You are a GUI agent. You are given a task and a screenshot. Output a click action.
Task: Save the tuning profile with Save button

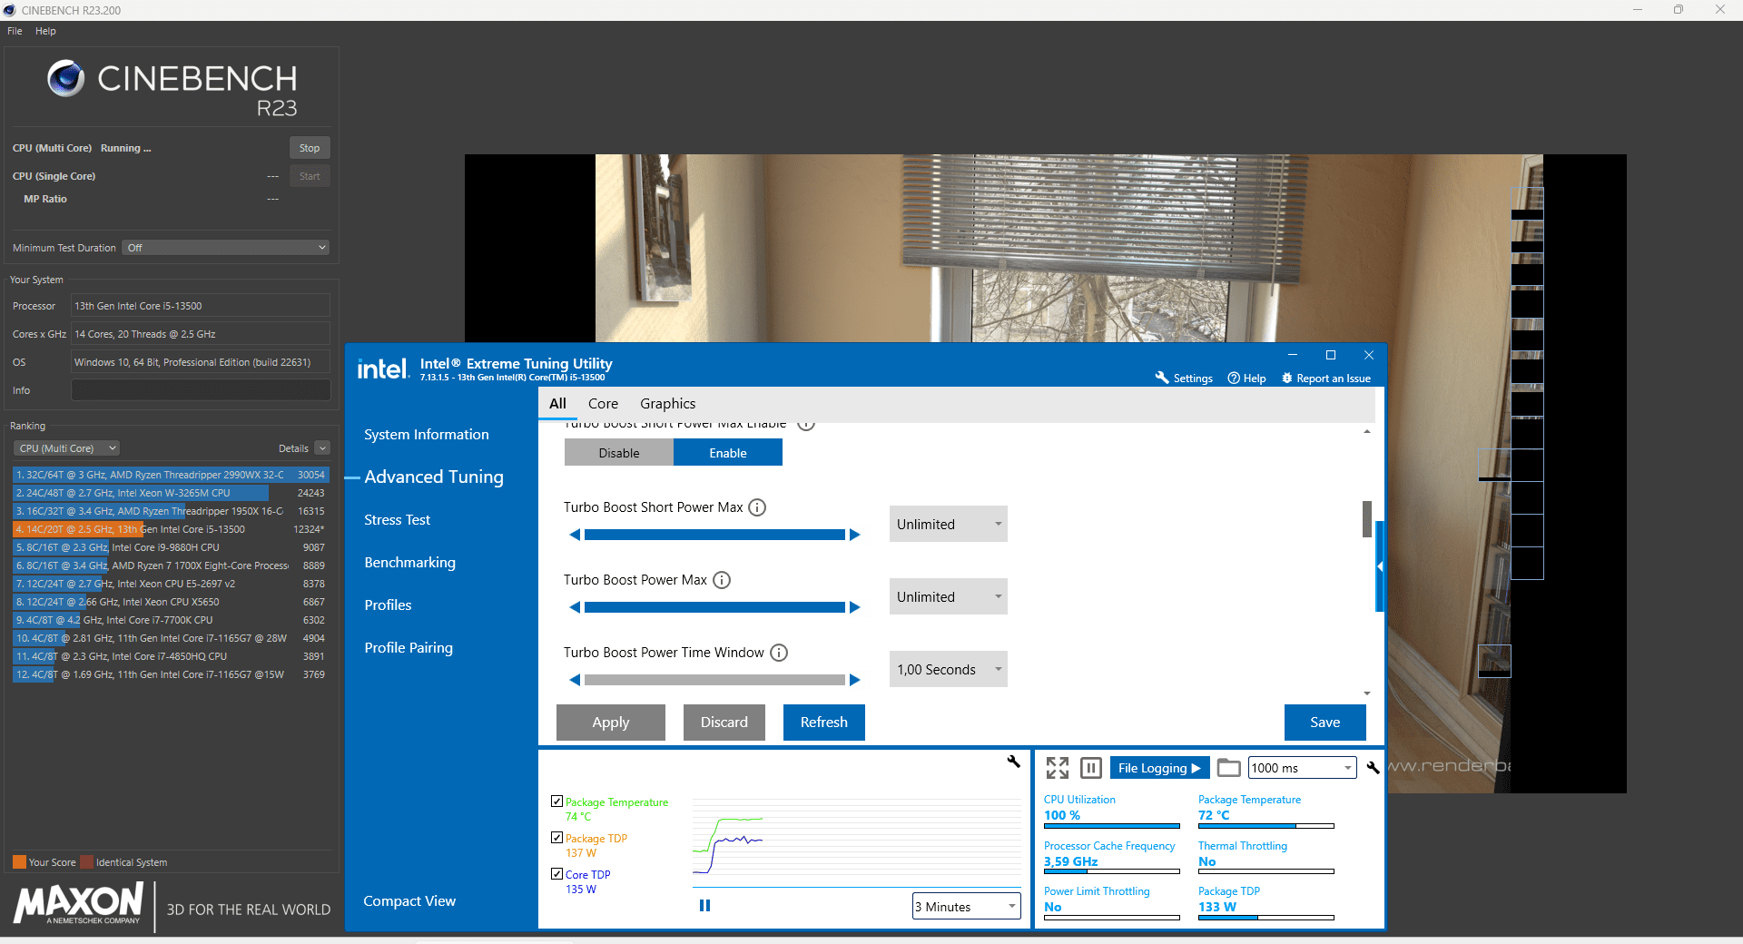point(1325,723)
